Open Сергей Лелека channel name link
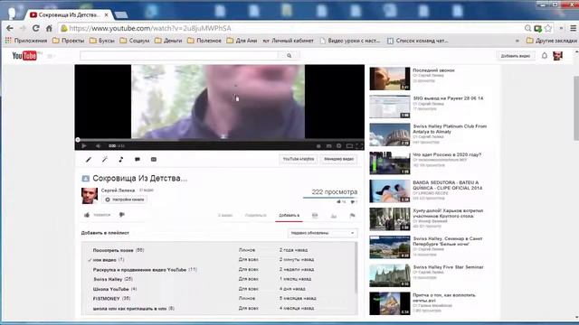This screenshot has width=579, height=325. (x=118, y=190)
